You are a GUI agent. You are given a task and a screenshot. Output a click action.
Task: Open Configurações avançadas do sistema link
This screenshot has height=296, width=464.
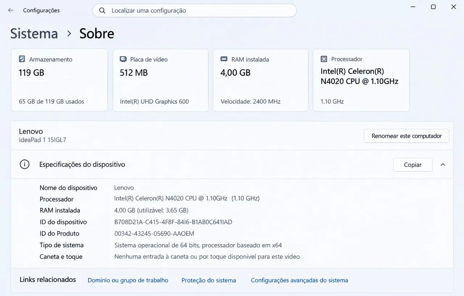tap(299, 280)
